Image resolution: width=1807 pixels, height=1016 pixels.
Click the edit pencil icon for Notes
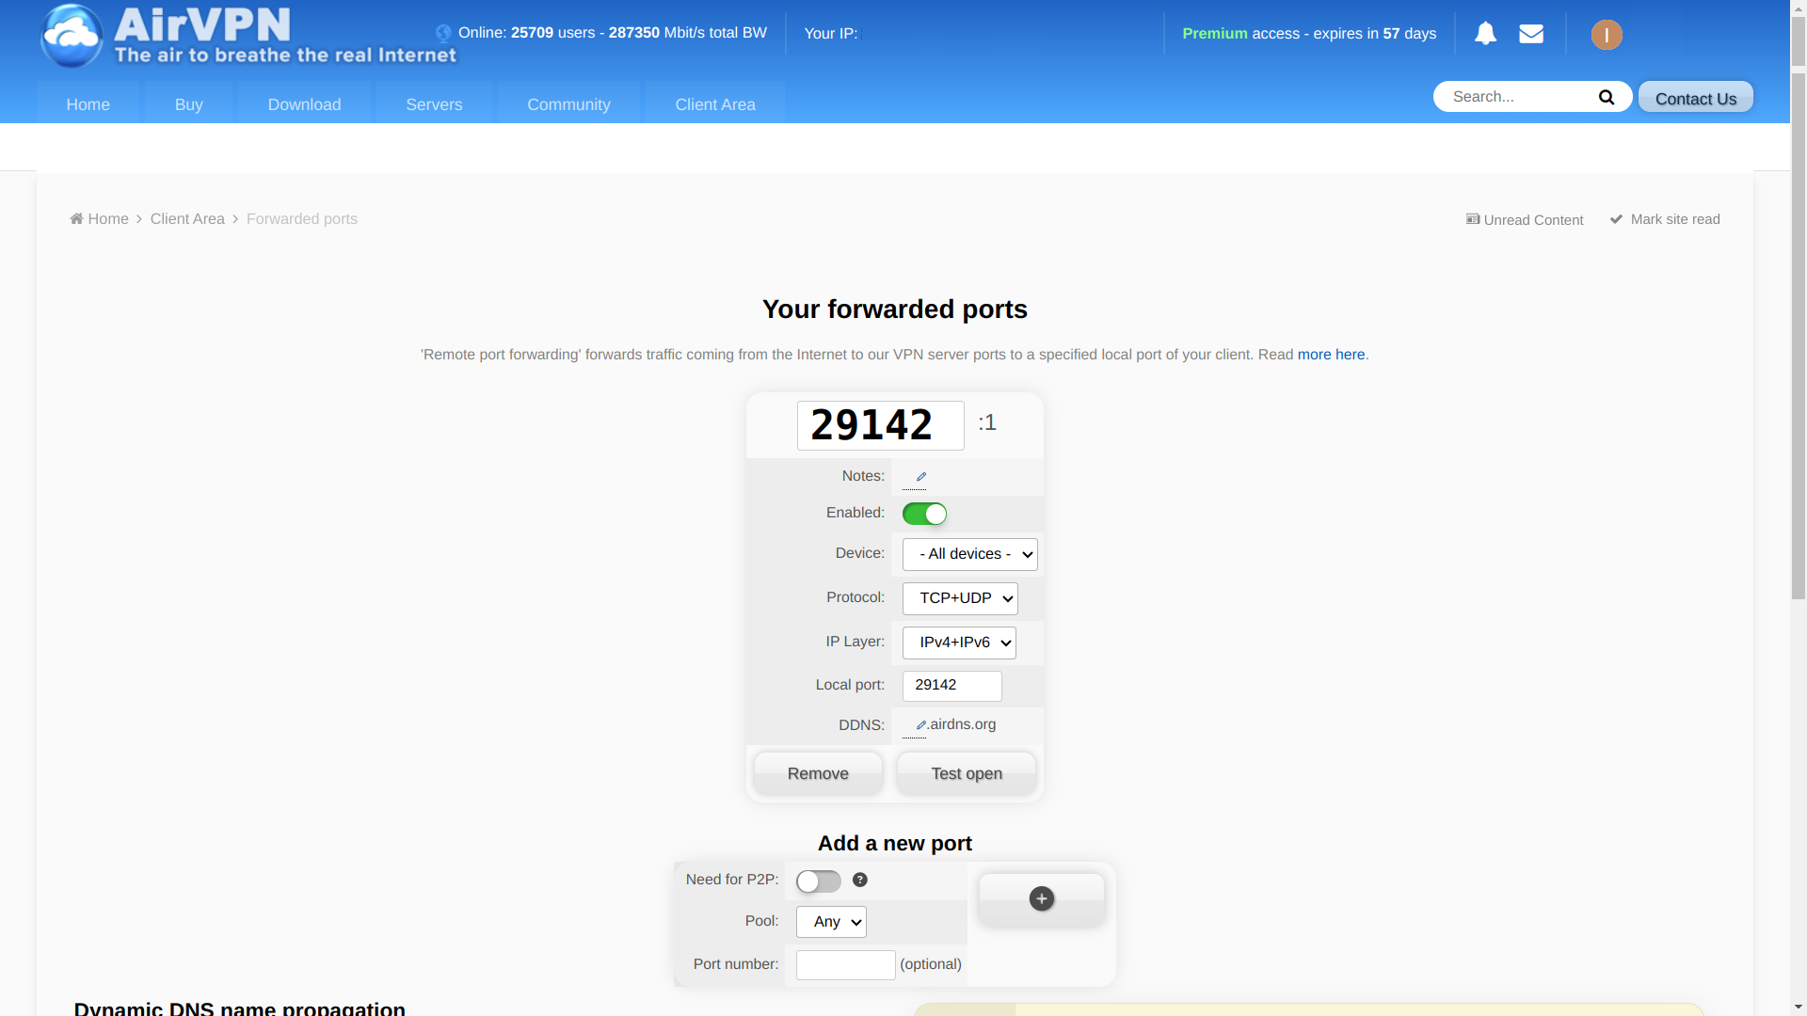click(920, 475)
